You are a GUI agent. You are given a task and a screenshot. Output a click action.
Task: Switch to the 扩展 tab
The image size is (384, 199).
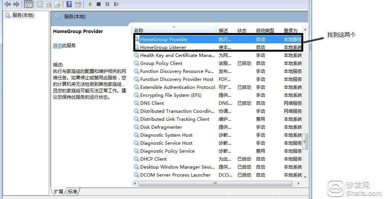59,192
